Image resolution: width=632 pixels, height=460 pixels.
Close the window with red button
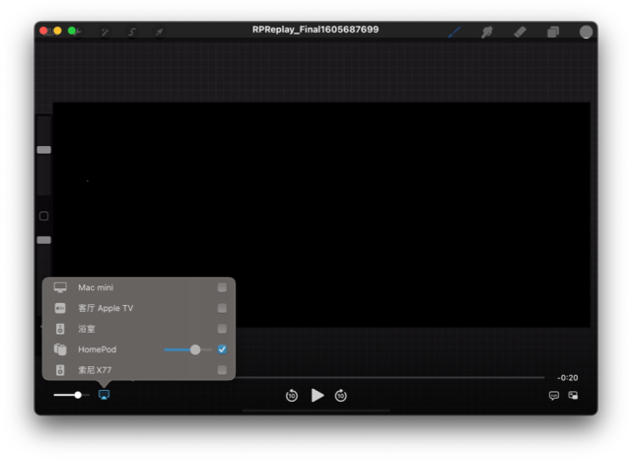[x=43, y=31]
